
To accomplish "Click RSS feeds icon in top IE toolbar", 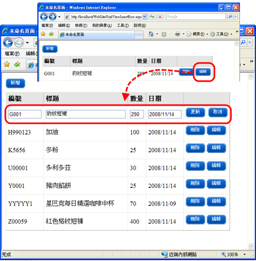I will 164,34.
